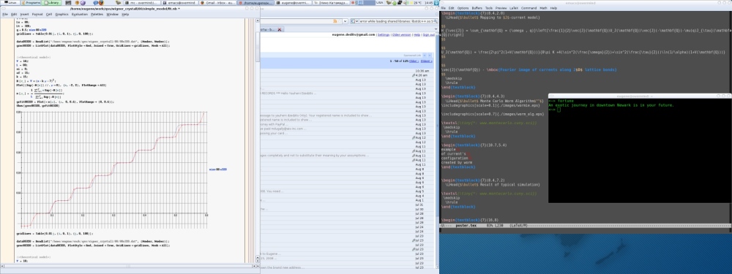The height and width of the screenshot is (274, 732).
Task: Open Emacs Options menu
Action: click(x=463, y=8)
